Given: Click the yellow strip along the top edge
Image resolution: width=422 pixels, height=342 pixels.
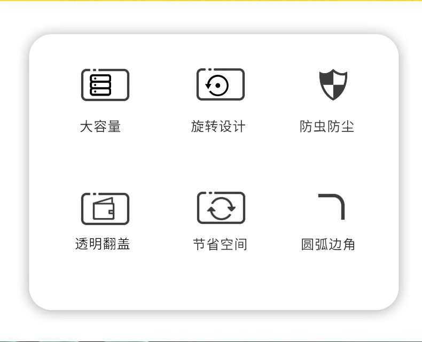Looking at the screenshot, I should coord(211,1).
